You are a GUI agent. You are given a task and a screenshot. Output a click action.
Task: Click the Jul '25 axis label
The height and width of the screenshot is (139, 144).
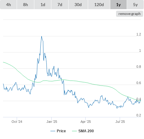click(120, 122)
